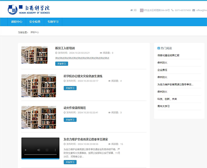Click the date 2024.10.08 23:08:55
207x168 pixels.
click(x=88, y=144)
